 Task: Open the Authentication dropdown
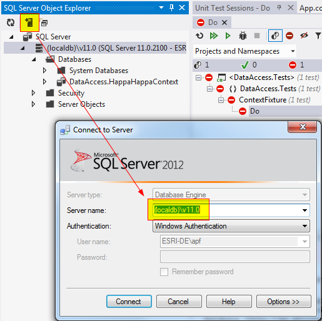231,226
